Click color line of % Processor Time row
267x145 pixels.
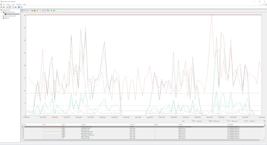[x=51, y=127]
